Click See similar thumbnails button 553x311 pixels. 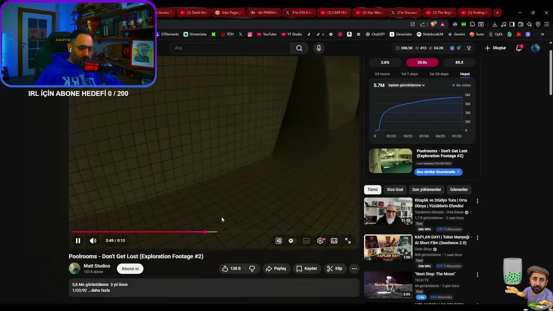[x=438, y=172]
